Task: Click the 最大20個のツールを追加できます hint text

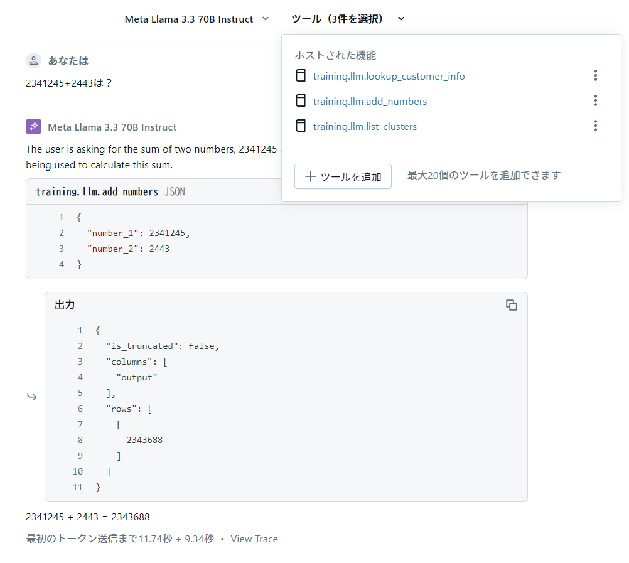Action: [x=484, y=175]
